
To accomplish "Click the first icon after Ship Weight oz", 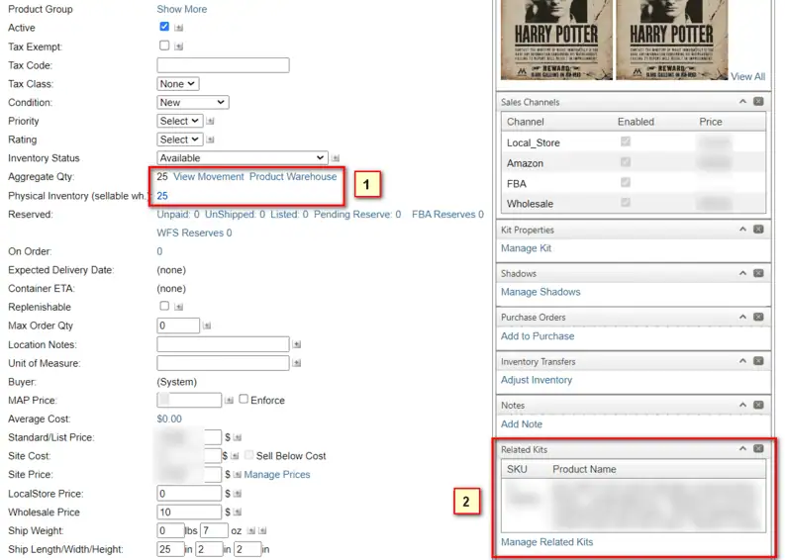I will click(251, 531).
